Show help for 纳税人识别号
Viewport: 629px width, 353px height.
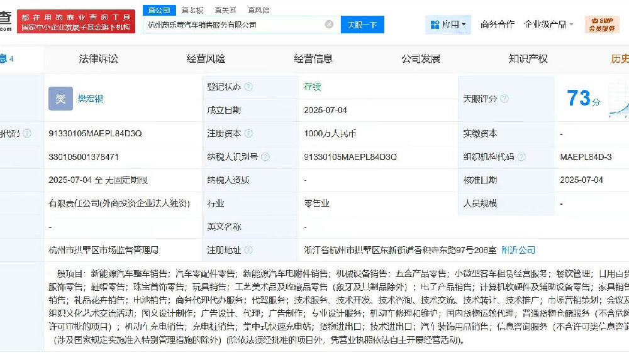tap(265, 156)
